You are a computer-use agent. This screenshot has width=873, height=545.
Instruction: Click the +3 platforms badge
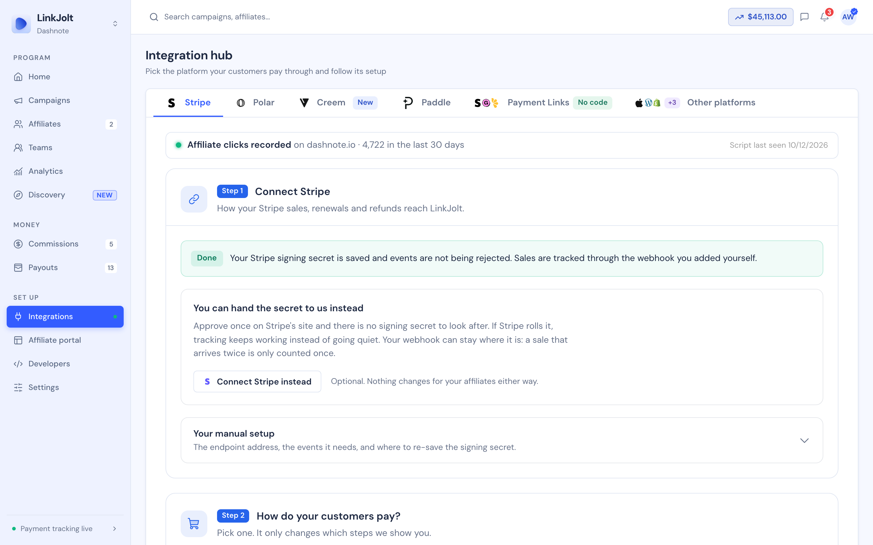coord(672,103)
